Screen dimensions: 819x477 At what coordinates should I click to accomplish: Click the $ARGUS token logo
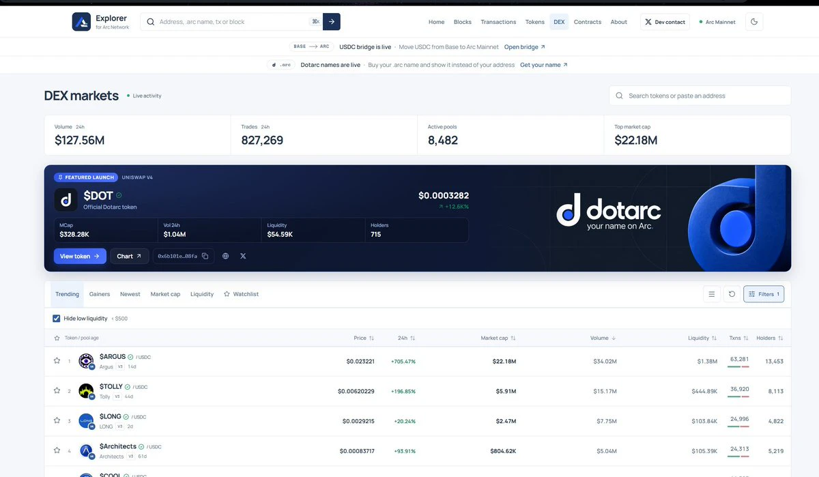[86, 361]
